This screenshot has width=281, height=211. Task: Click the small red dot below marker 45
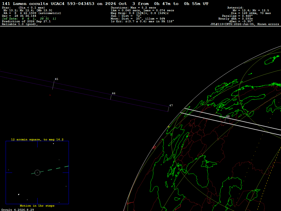[x=50, y=95]
